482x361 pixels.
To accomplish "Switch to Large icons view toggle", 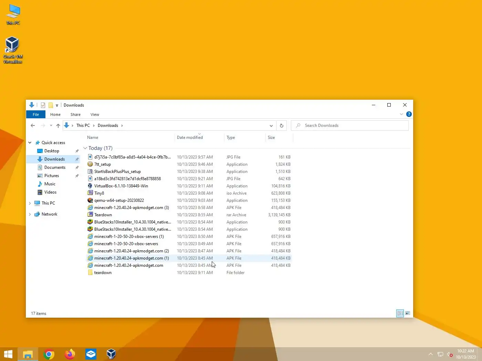I will (408, 313).
